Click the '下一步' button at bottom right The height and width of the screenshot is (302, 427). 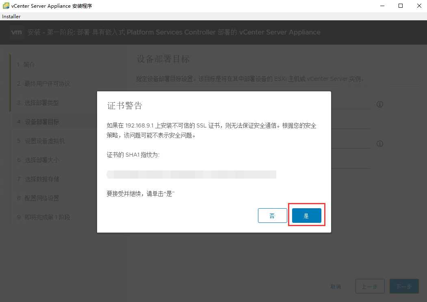tap(403, 286)
